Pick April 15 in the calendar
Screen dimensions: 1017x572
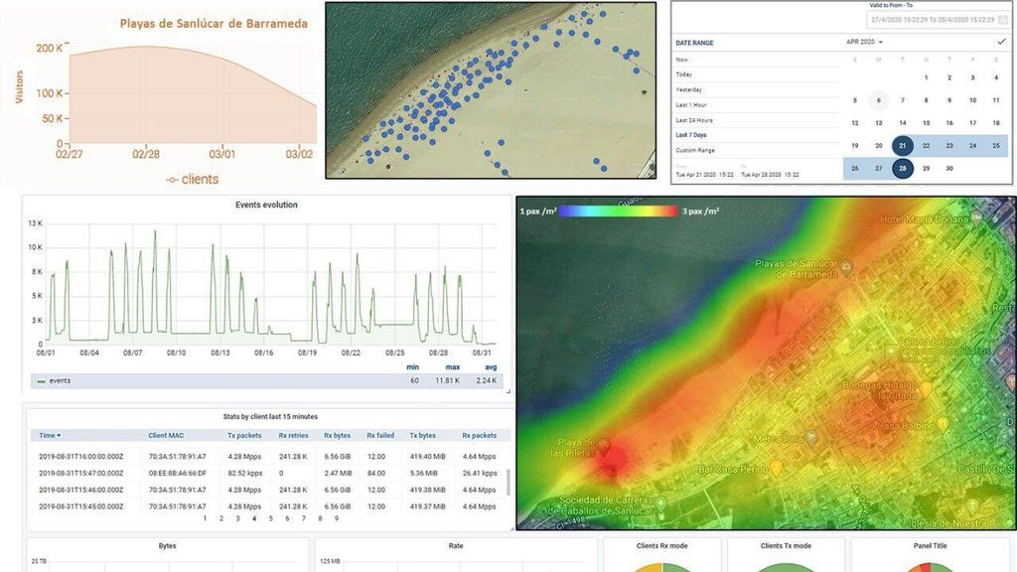[927, 123]
